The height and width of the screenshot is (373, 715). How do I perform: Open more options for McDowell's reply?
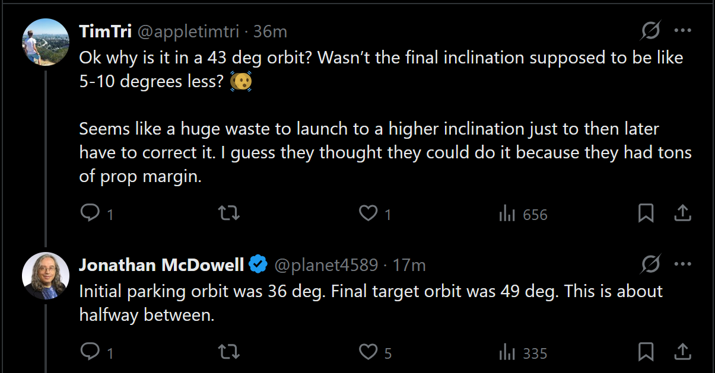click(x=682, y=264)
